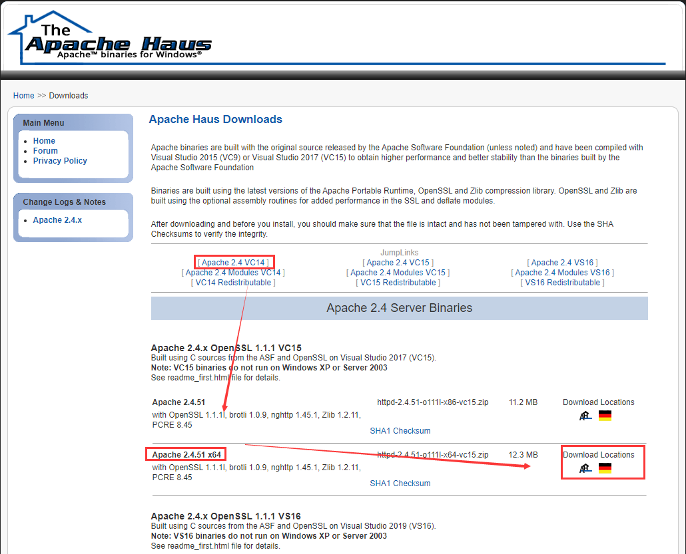Jump to VS16 Redistributable
The image size is (686, 554).
[563, 283]
